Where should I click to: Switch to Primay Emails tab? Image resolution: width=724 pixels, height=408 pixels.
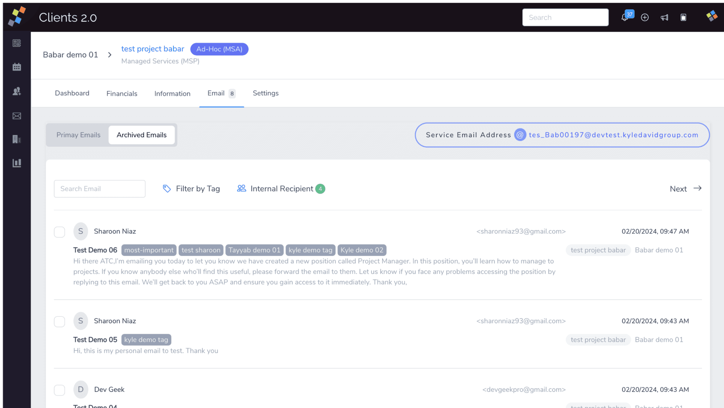pyautogui.click(x=78, y=135)
